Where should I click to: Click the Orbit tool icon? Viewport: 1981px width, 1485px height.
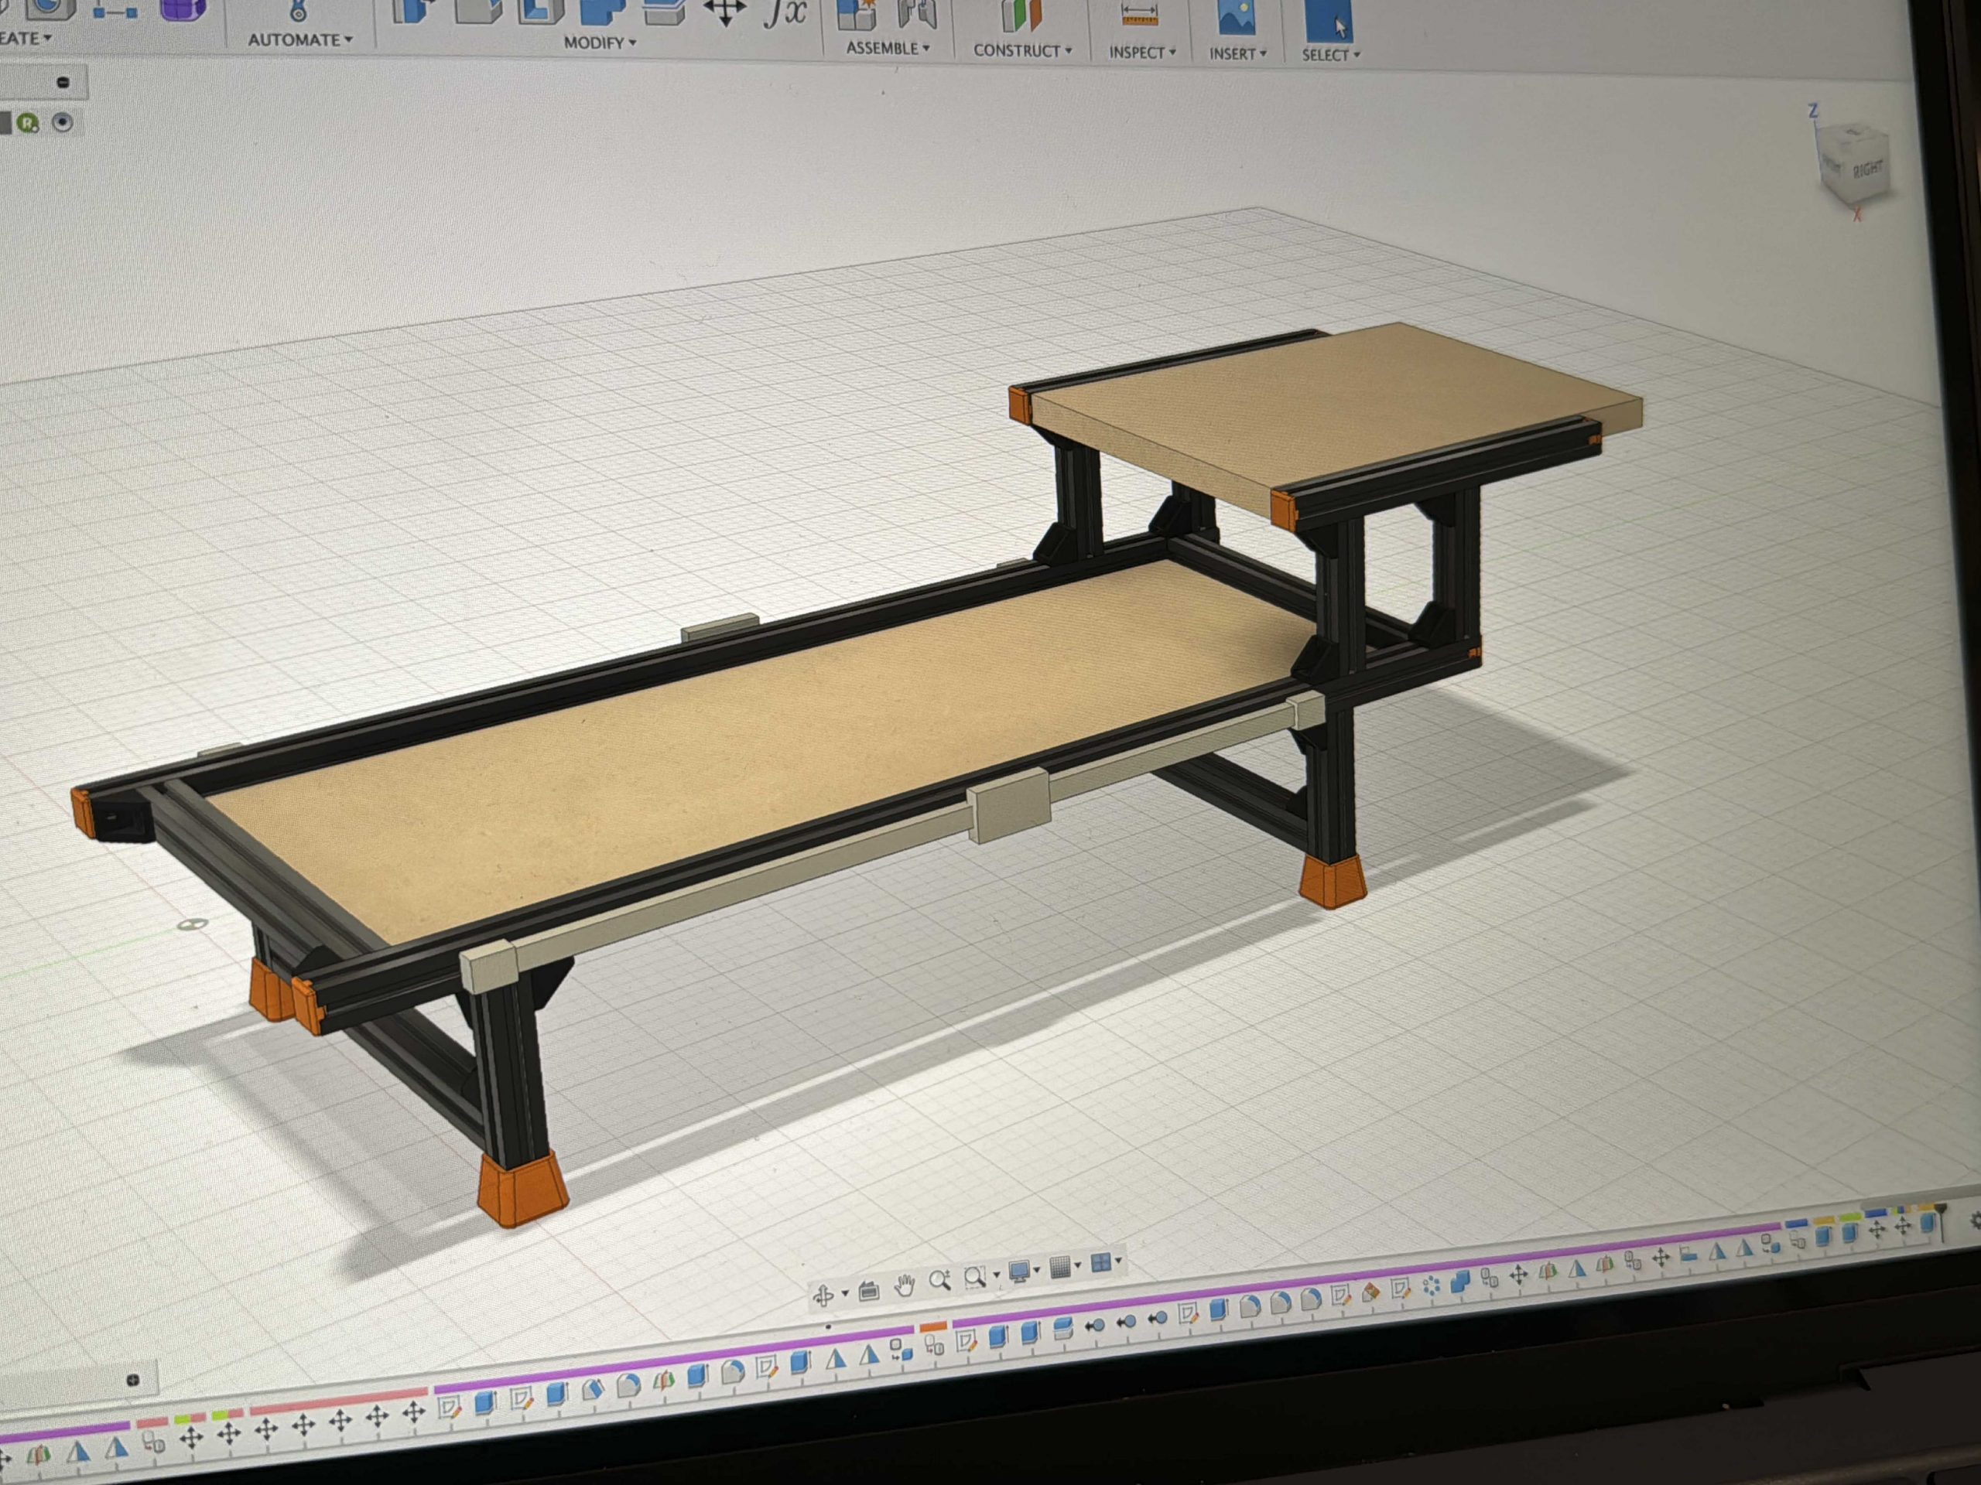[x=822, y=1296]
